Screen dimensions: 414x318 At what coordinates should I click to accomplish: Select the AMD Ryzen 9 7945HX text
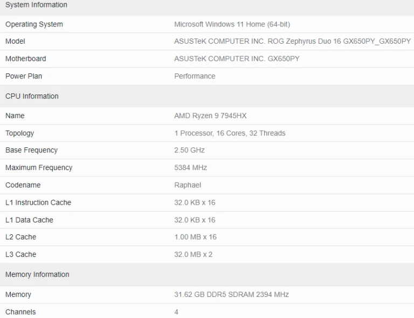(x=210, y=116)
